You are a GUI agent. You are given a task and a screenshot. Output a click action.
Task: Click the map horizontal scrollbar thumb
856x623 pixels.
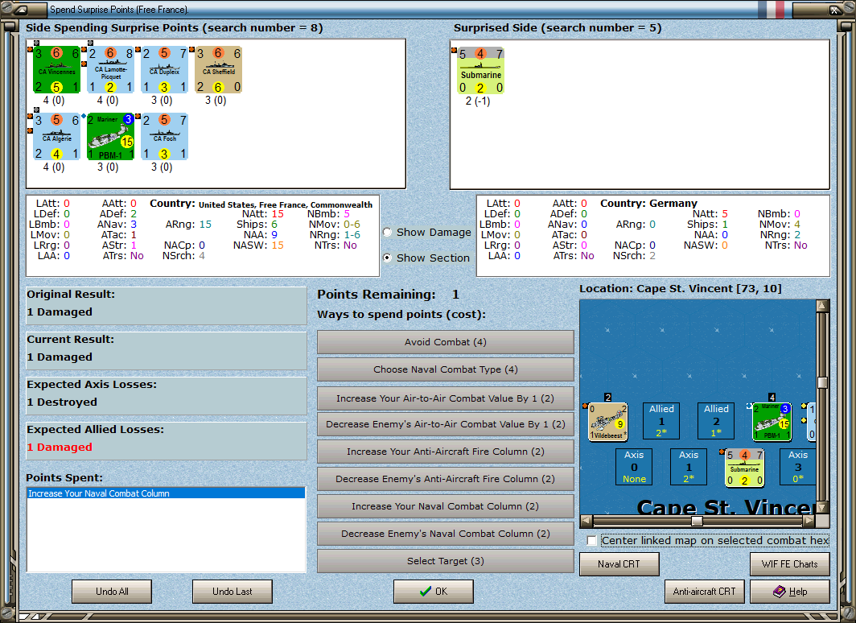point(697,521)
